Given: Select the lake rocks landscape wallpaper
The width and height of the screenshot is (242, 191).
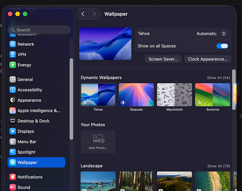Looking at the screenshot, I should 98,181.
